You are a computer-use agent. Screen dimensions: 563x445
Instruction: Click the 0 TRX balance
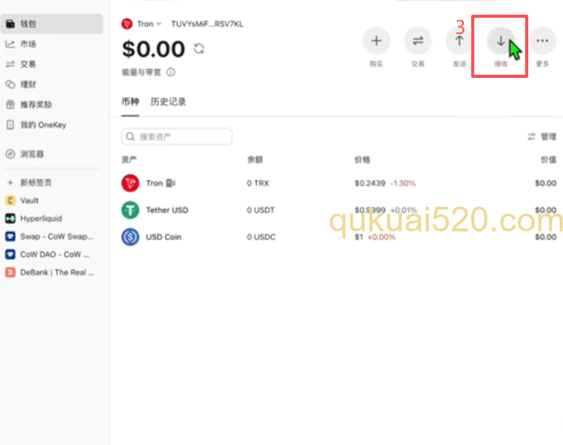pyautogui.click(x=258, y=184)
